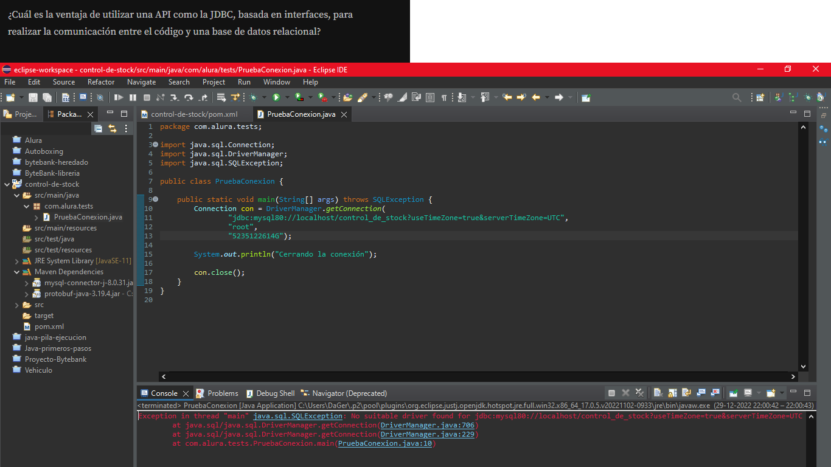The width and height of the screenshot is (831, 467).
Task: Collapse the src/main/java folder
Action: click(x=17, y=195)
